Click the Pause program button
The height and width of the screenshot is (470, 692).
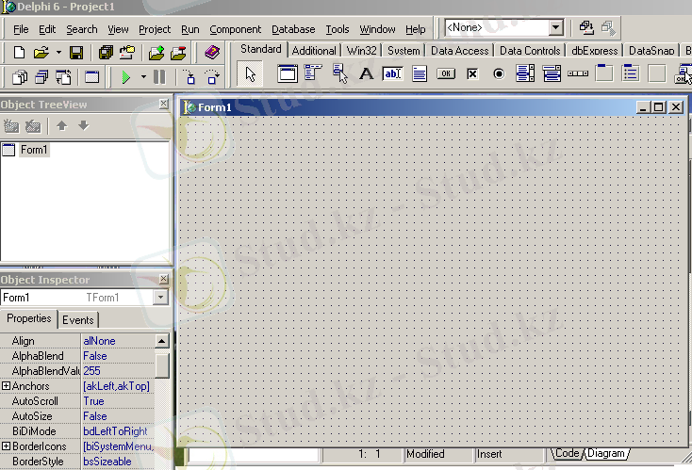pos(159,77)
